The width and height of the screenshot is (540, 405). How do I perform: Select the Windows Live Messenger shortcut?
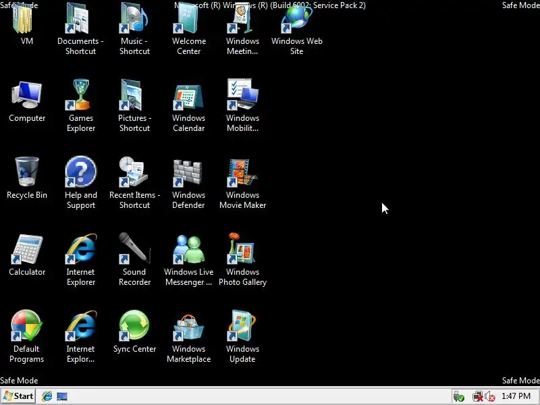tap(188, 249)
